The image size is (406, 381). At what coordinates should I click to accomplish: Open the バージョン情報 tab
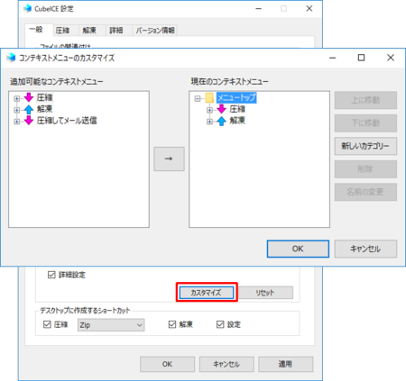[x=155, y=31]
